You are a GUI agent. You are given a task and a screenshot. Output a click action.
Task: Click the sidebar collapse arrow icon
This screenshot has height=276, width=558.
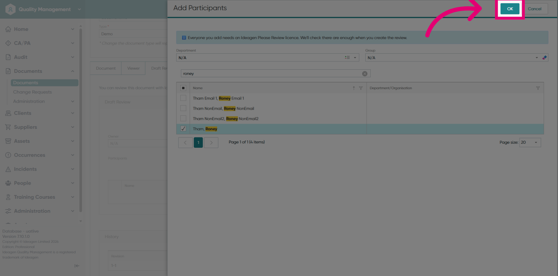click(77, 266)
